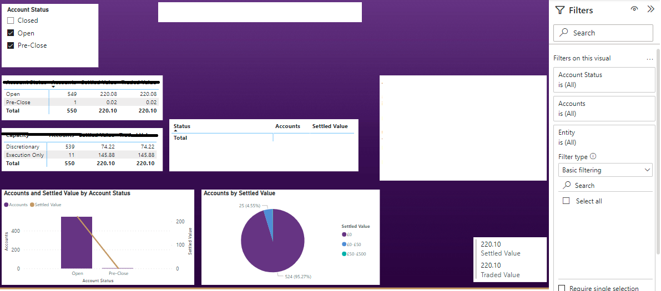Click the Entity filter values search box
The width and height of the screenshot is (661, 291).
tap(606, 185)
